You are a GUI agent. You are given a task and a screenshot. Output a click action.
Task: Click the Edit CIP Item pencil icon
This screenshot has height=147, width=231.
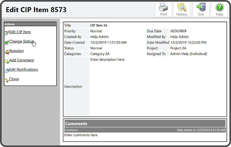[x=7, y=33]
